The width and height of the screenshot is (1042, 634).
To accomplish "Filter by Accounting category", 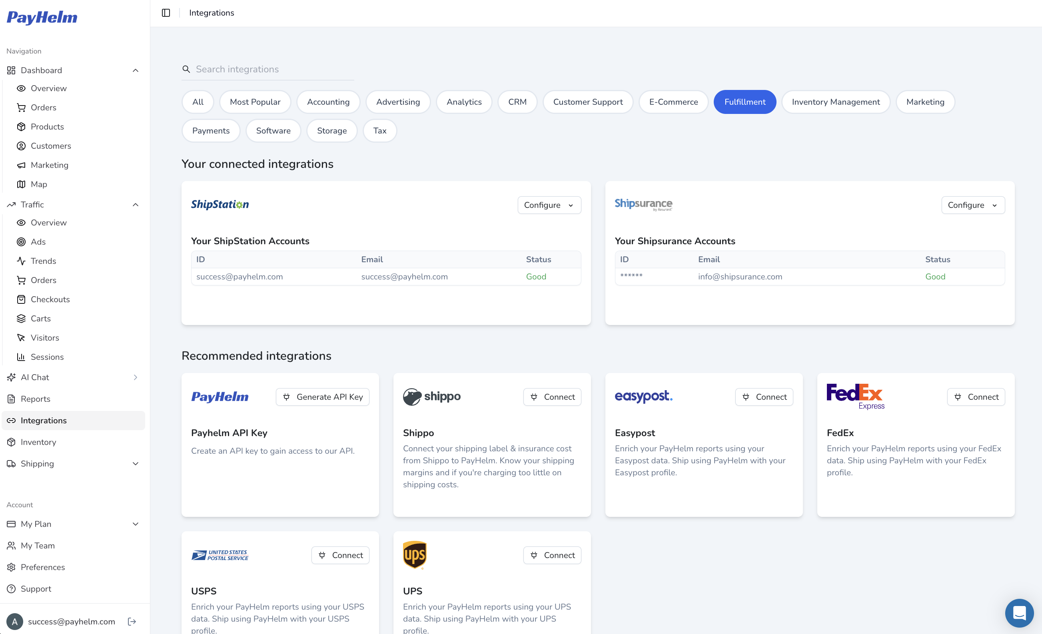I will point(328,102).
